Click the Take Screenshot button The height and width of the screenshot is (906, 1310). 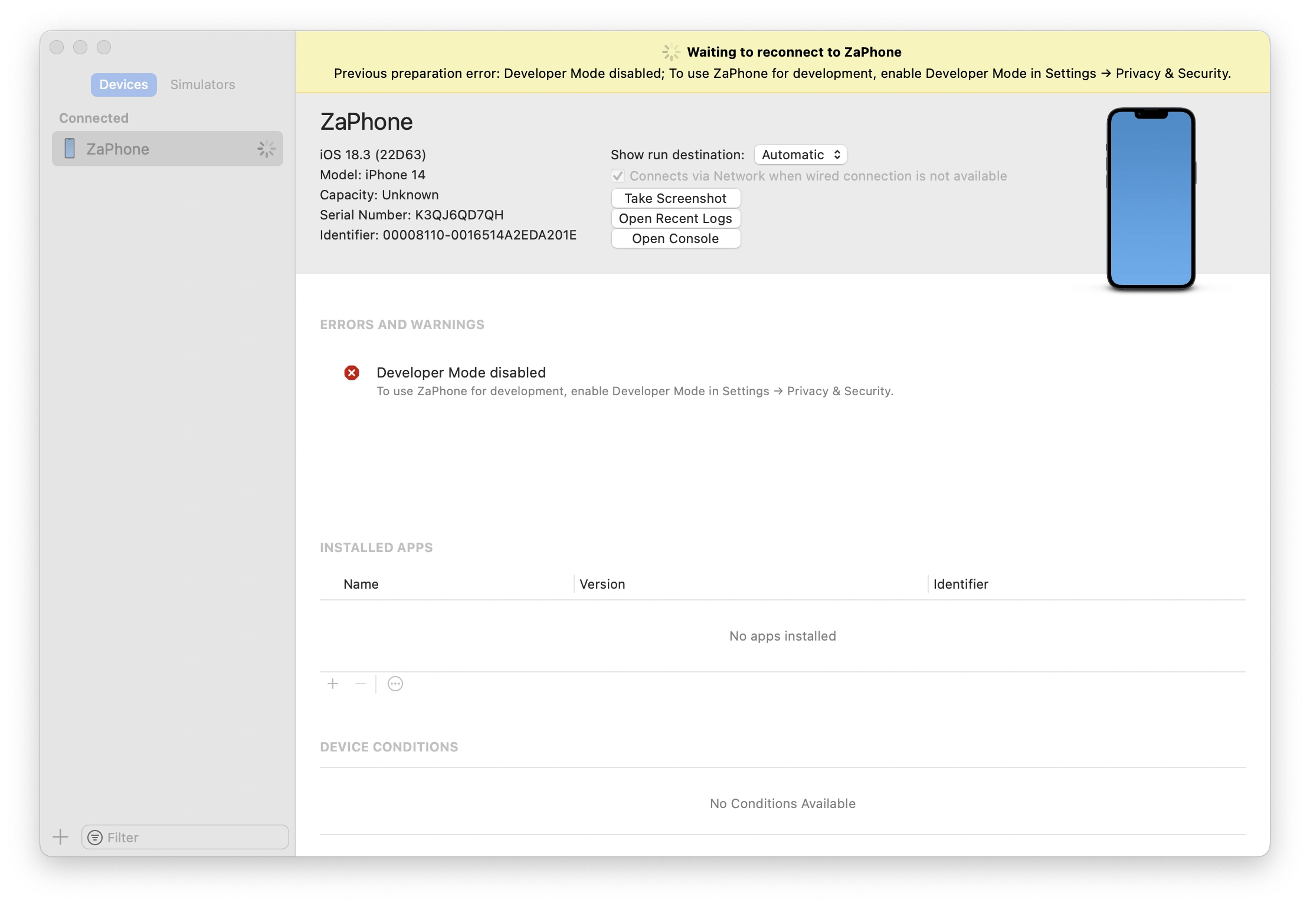[x=675, y=198]
